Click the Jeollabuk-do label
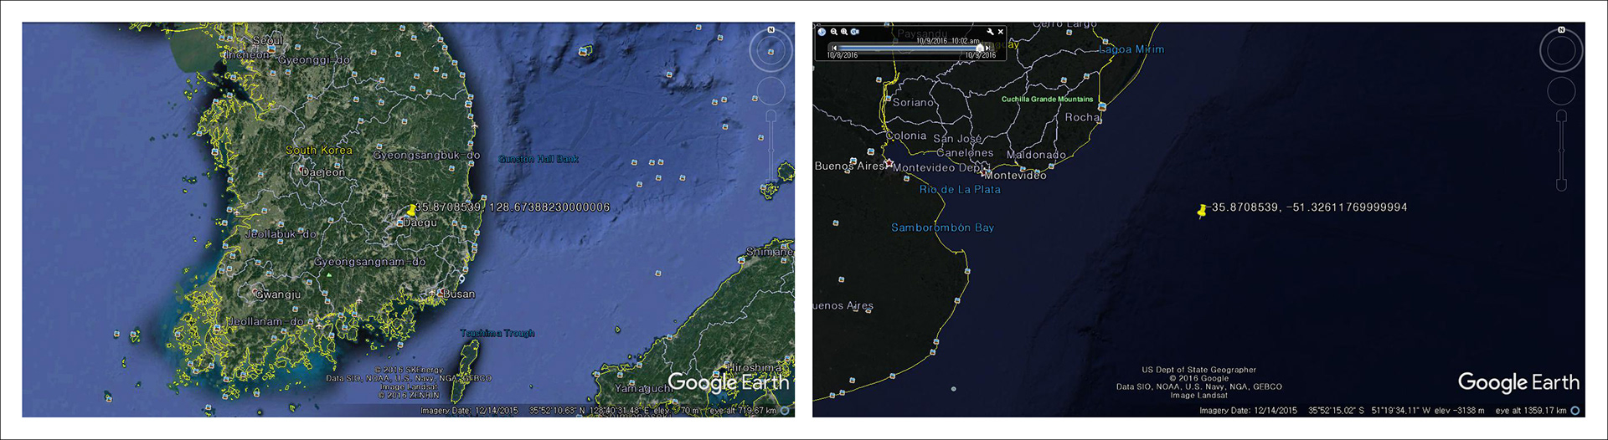The image size is (1608, 440). tap(281, 234)
